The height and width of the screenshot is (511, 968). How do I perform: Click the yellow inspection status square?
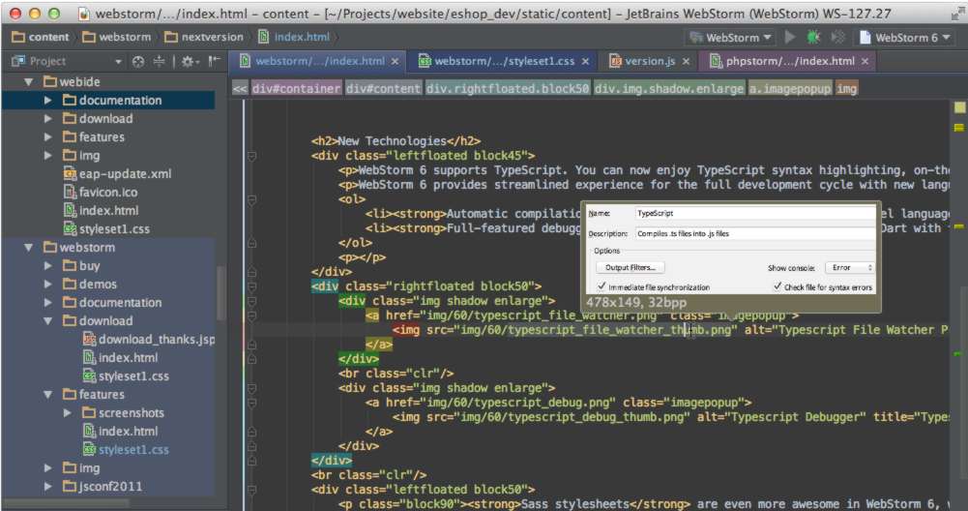tap(959, 107)
